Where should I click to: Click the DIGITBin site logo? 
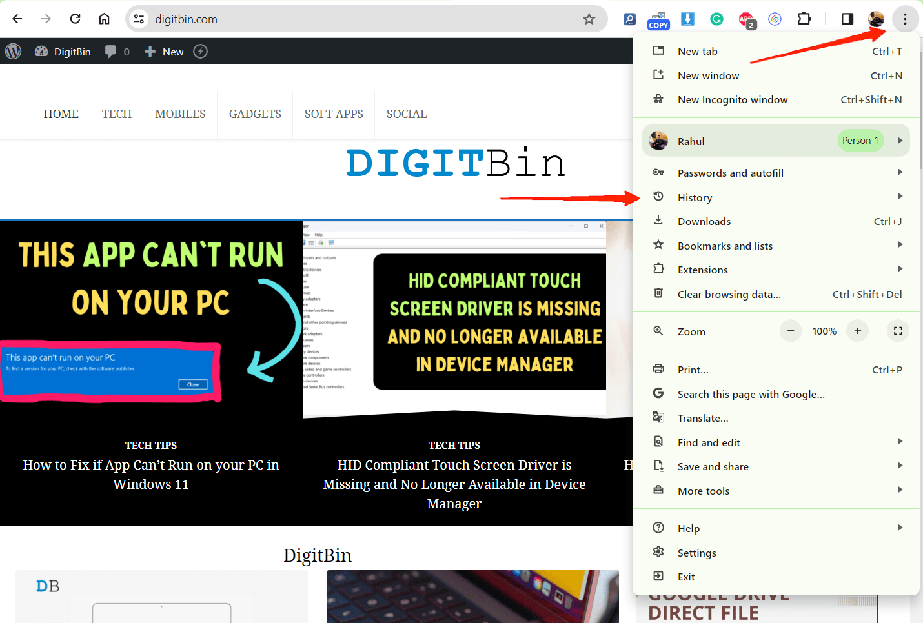tap(456, 163)
